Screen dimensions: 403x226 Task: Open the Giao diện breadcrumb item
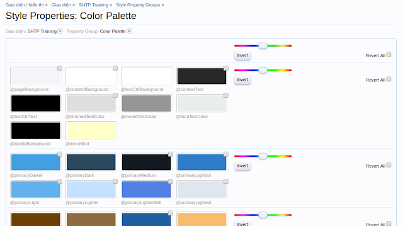tap(61, 5)
